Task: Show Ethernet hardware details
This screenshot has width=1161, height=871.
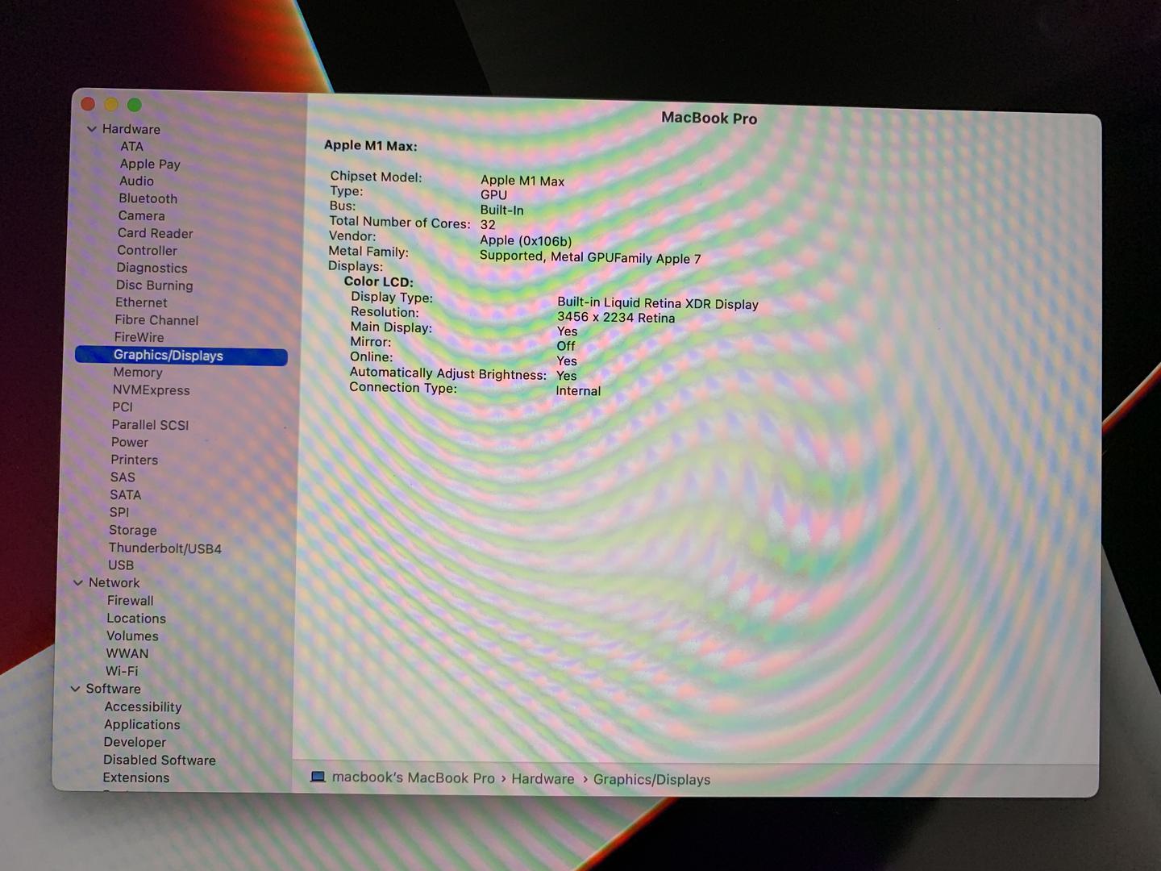Action: [x=141, y=302]
